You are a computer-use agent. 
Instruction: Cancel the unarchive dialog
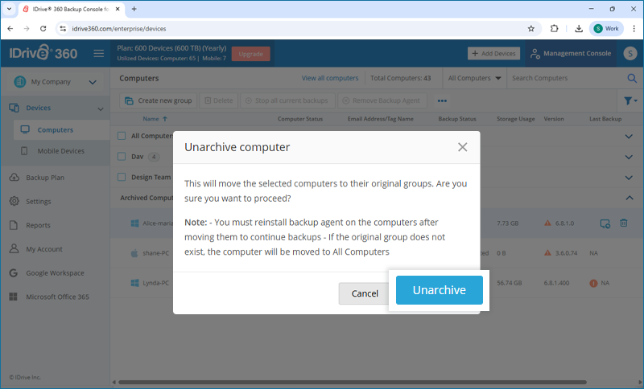[365, 293]
